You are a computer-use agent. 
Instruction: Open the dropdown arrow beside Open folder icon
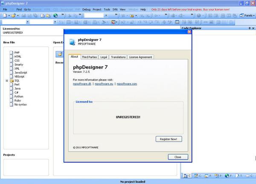click(x=18, y=16)
